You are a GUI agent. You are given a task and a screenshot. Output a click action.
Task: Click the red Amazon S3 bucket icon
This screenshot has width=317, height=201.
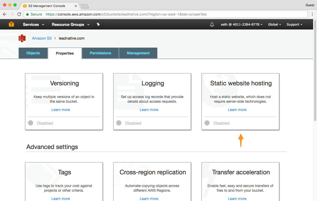22,38
